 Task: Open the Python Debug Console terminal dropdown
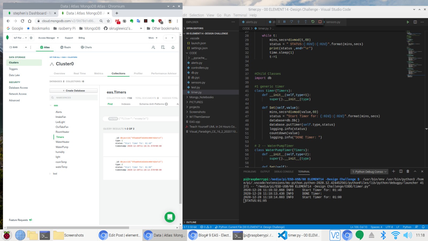369,172
